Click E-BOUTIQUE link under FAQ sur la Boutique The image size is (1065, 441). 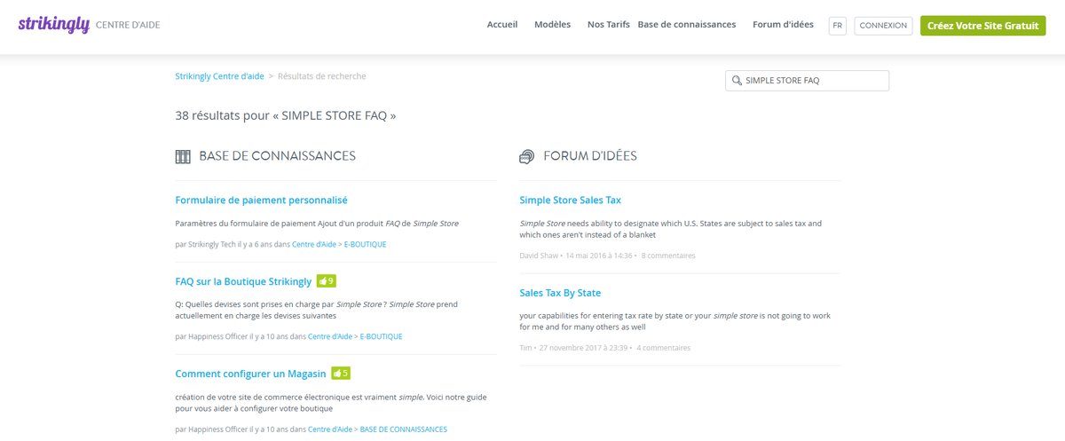382,337
